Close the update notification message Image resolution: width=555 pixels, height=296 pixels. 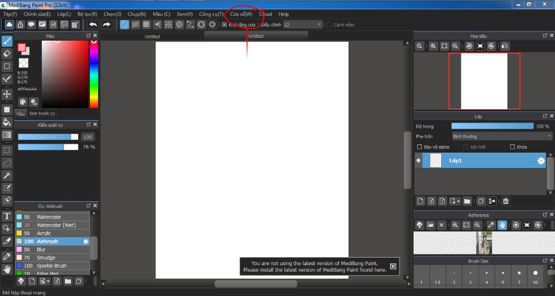[x=393, y=266]
